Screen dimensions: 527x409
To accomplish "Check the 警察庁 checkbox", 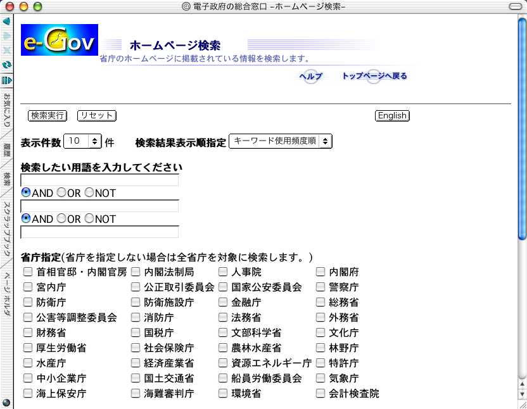I will (321, 287).
